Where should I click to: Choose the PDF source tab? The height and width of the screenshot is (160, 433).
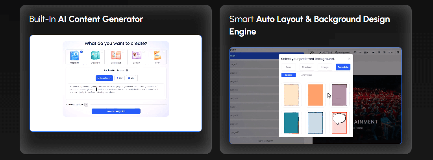pyautogui.click(x=119, y=78)
